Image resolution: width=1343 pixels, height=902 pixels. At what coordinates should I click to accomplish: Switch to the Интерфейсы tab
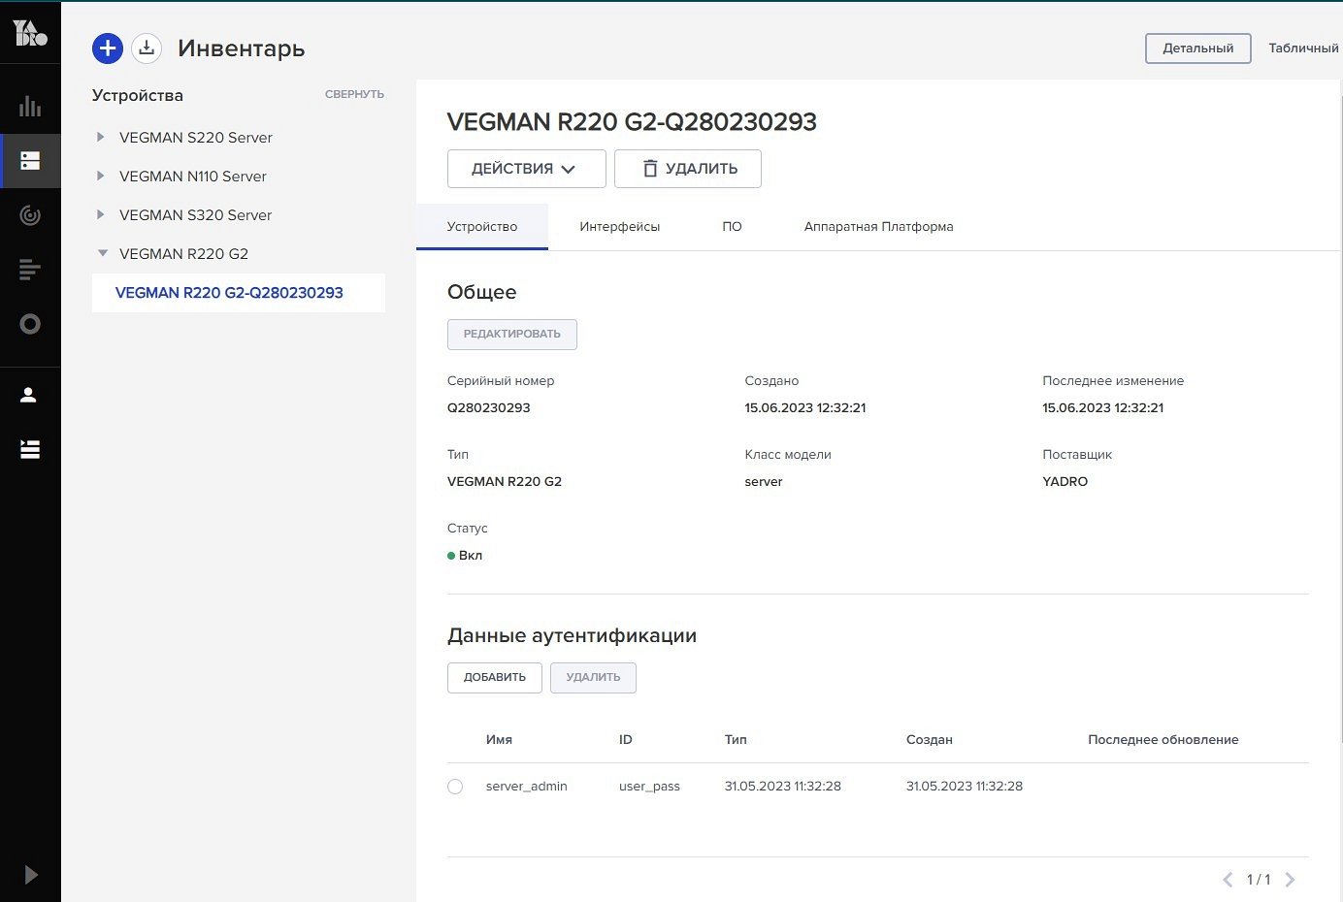tap(620, 227)
